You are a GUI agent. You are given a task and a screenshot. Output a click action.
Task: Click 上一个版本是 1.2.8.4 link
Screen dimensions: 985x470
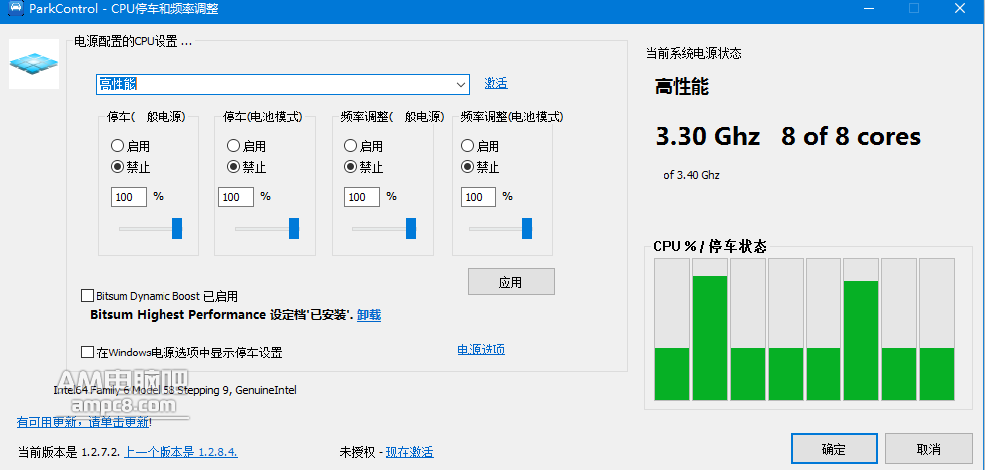pos(180,452)
